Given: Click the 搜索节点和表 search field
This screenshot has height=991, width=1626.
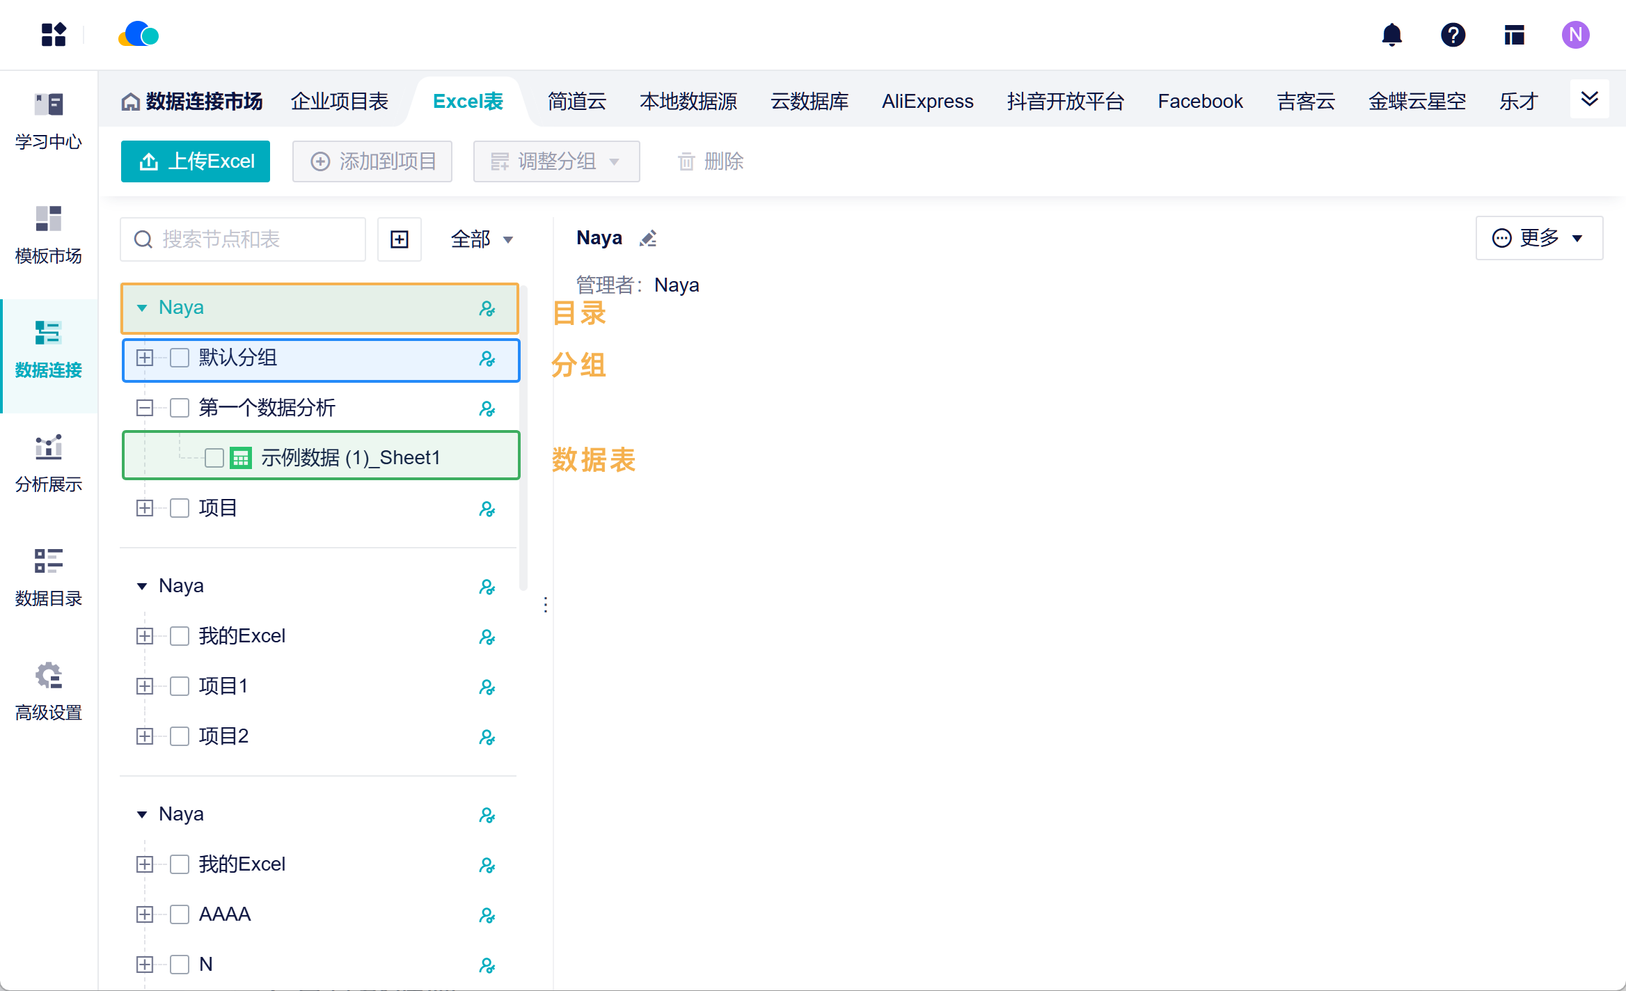Looking at the screenshot, I should (243, 239).
